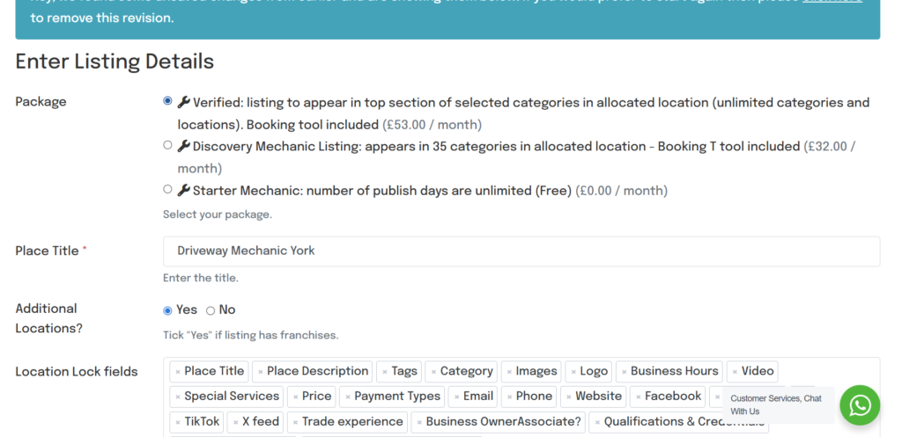
Task: Choose the Starter Mechanic free package
Action: coord(167,189)
